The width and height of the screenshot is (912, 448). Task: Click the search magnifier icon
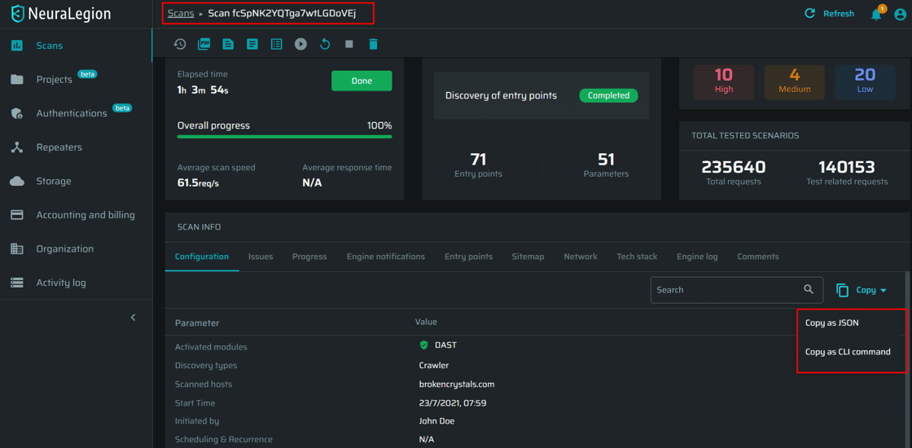tap(809, 289)
